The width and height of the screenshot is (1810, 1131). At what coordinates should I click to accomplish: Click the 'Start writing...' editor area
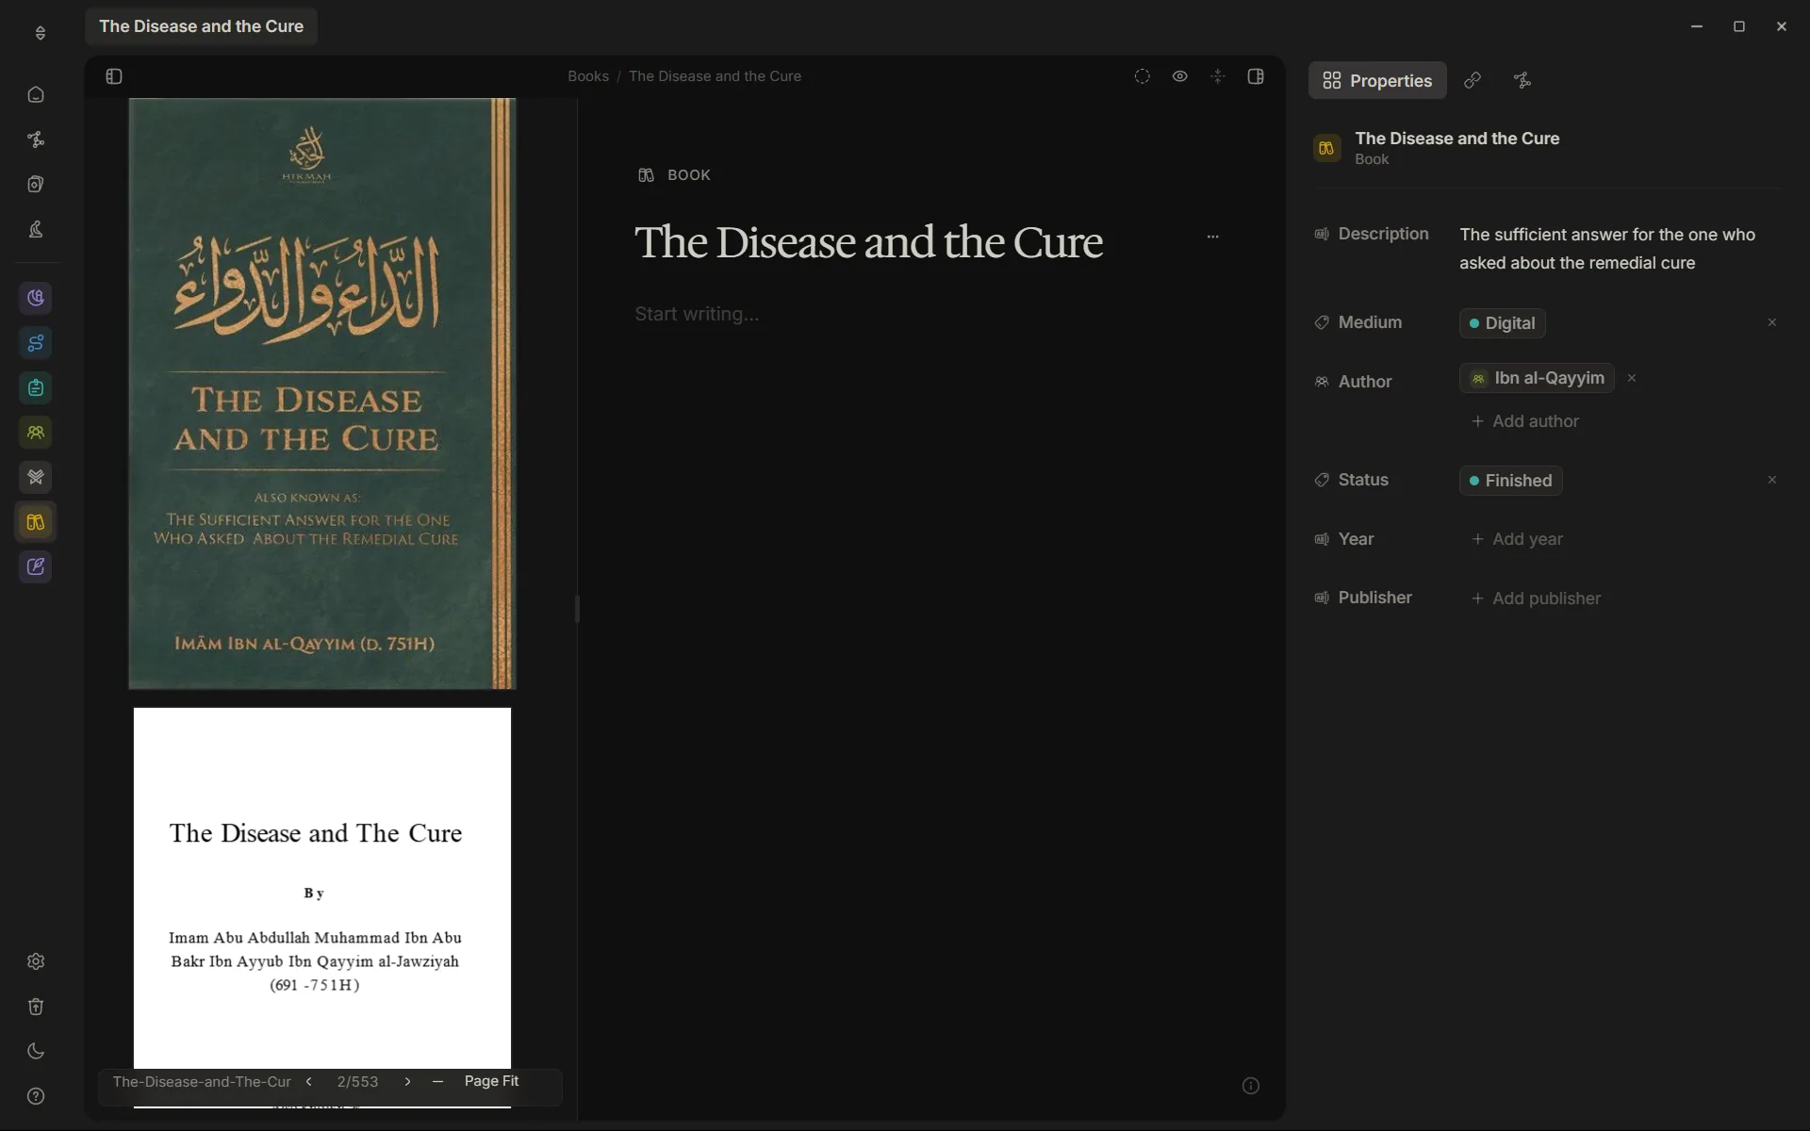click(x=697, y=314)
